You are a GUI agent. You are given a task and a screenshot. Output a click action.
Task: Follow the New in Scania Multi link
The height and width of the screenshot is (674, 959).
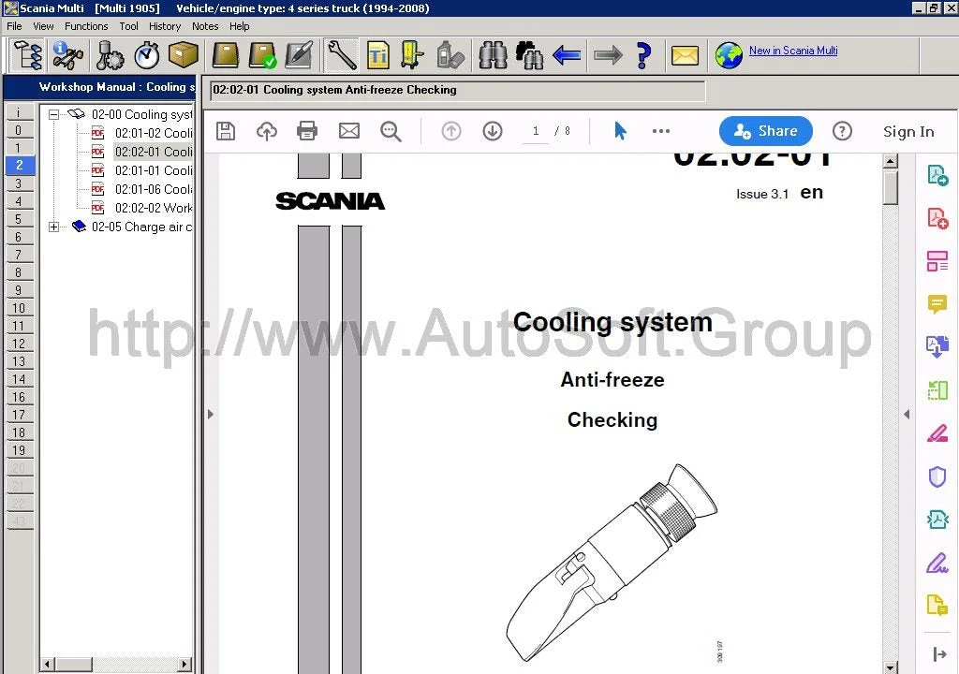(794, 51)
